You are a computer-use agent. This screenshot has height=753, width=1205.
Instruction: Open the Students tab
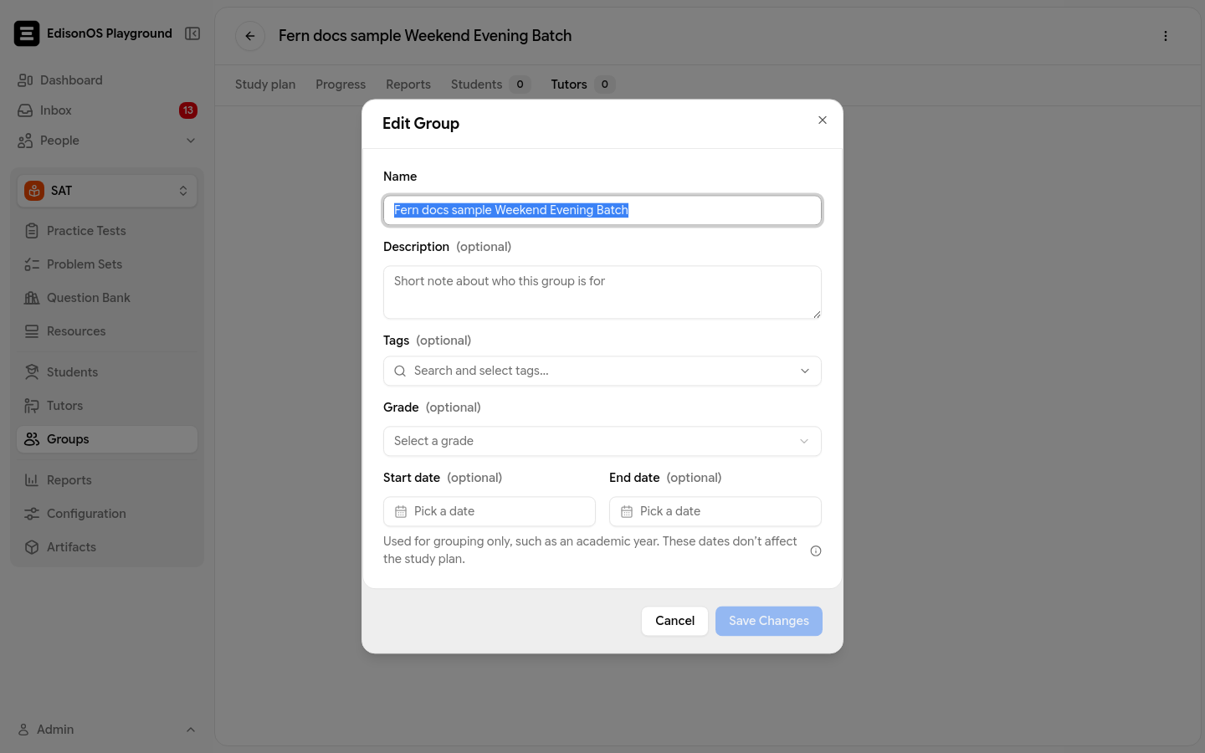coord(490,85)
